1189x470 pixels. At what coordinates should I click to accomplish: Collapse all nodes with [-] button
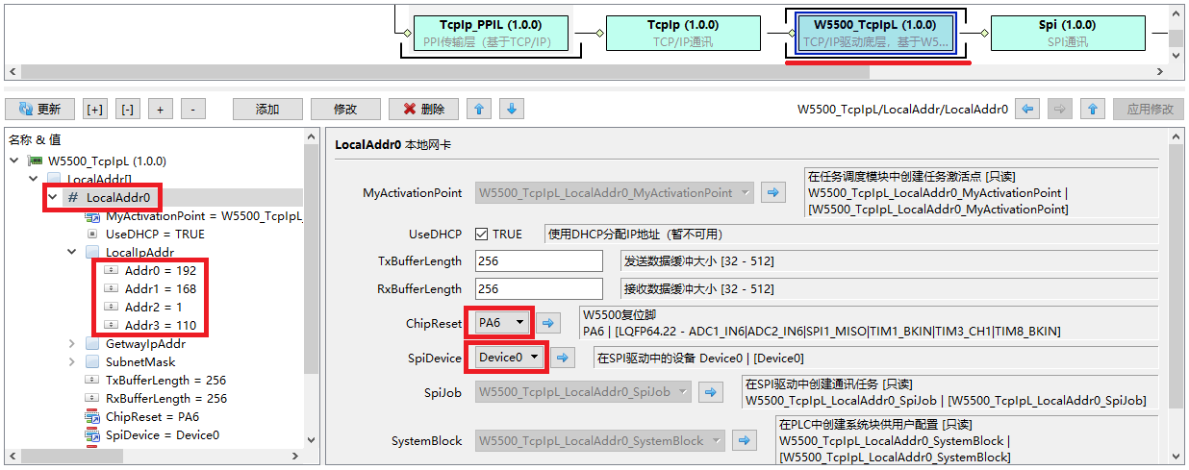point(128,110)
